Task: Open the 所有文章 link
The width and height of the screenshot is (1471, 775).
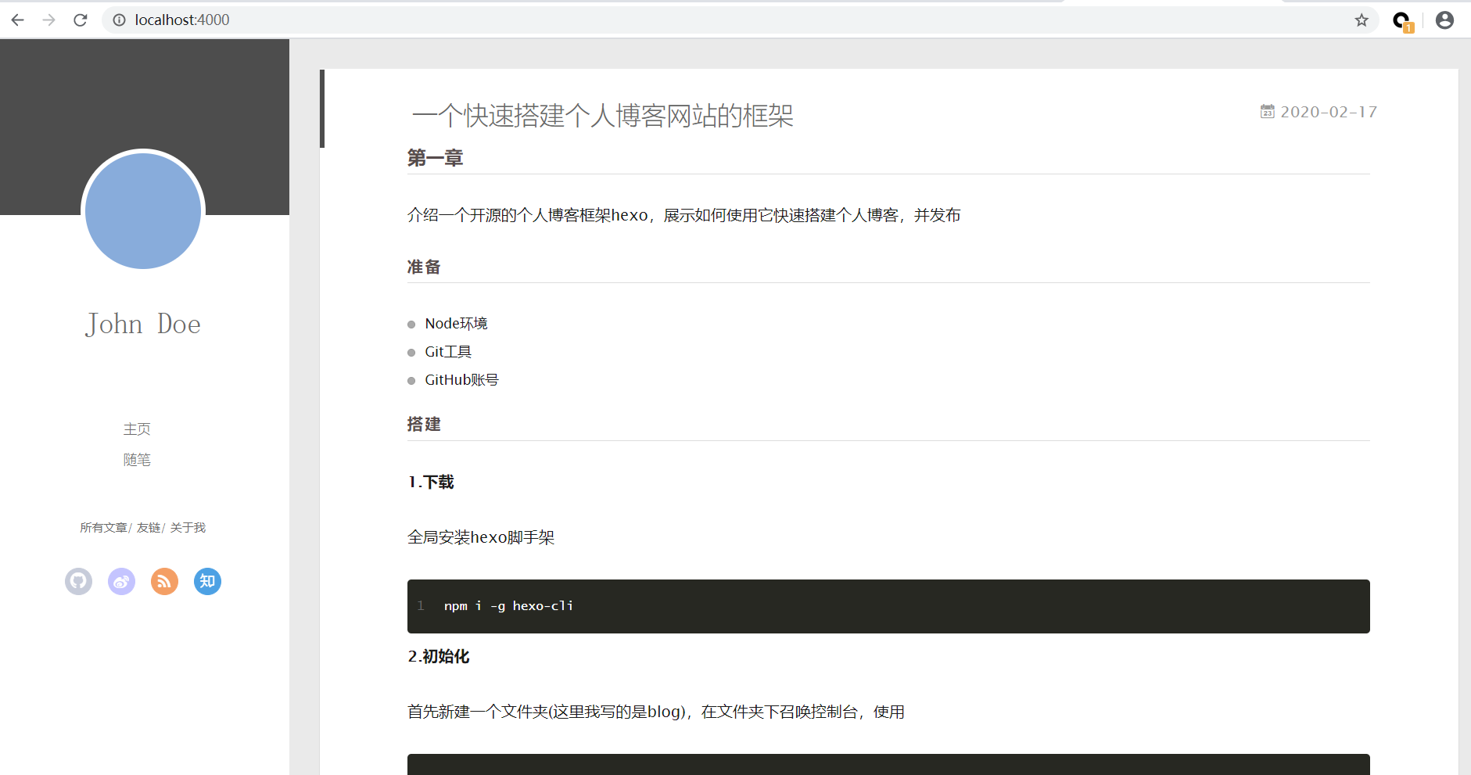Action: tap(103, 527)
